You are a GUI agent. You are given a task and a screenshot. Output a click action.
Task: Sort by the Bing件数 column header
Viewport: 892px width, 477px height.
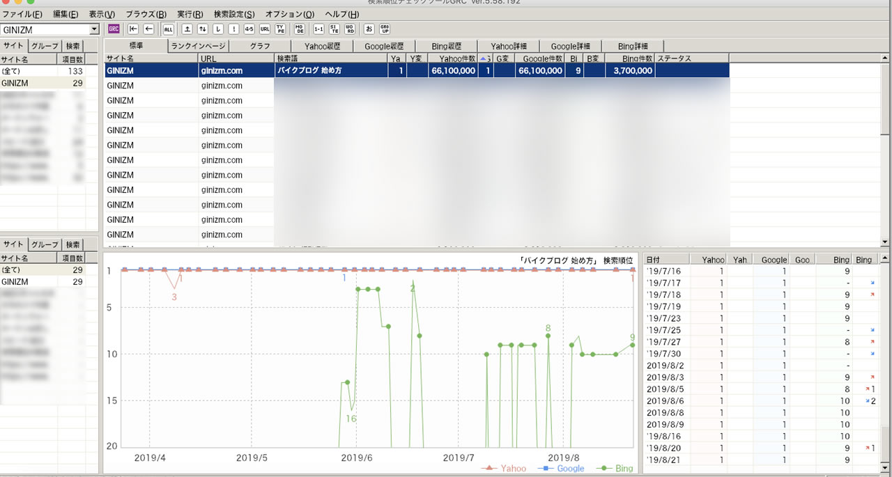pos(629,58)
